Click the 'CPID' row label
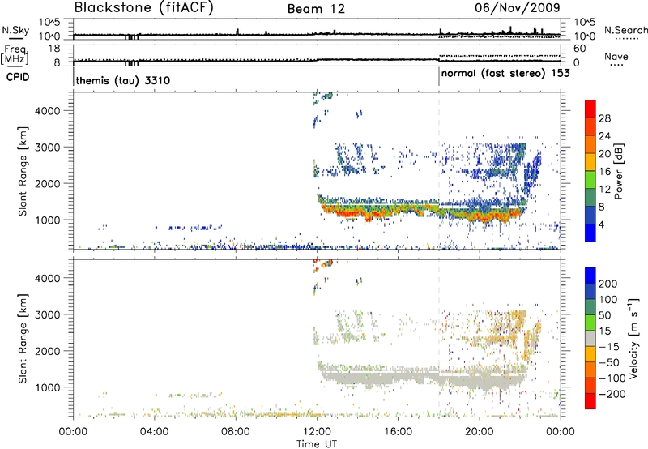This screenshot has height=449, width=648. (x=18, y=77)
